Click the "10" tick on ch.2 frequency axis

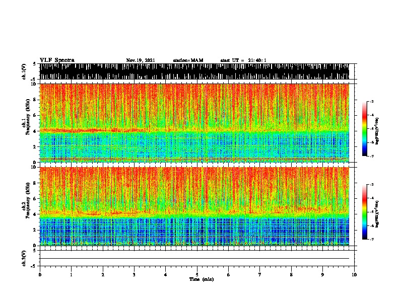35,167
